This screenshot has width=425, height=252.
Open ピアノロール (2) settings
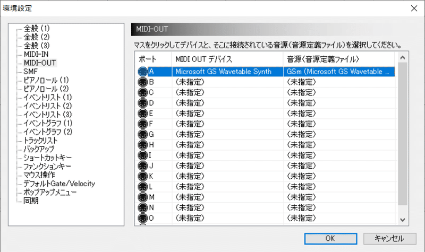click(46, 89)
